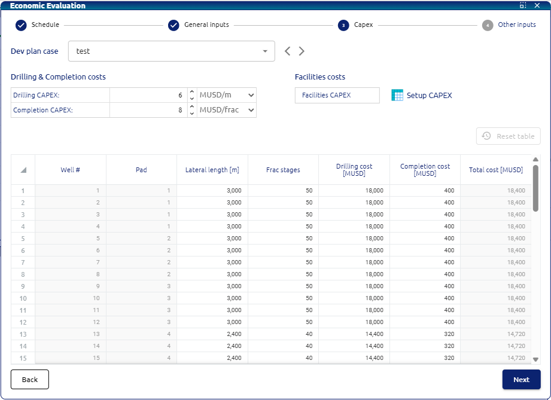Increase Drilling CAPEX value with up arrow
The height and width of the screenshot is (400, 551).
pyautogui.click(x=191, y=92)
